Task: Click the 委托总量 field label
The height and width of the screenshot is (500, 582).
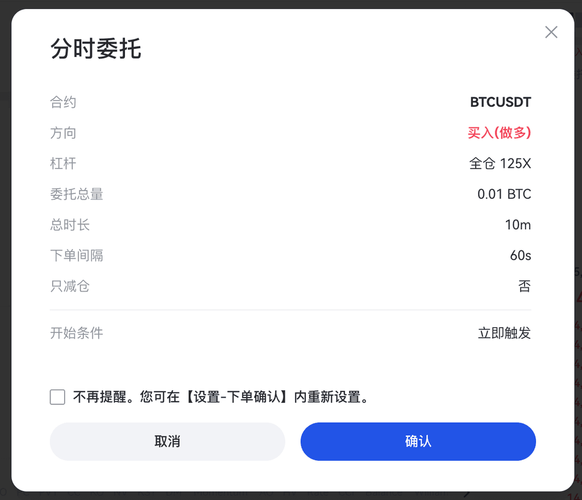Action: pyautogui.click(x=77, y=195)
